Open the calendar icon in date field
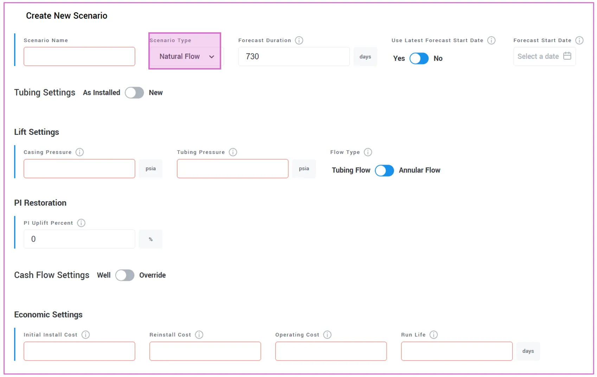The width and height of the screenshot is (597, 377). point(567,56)
